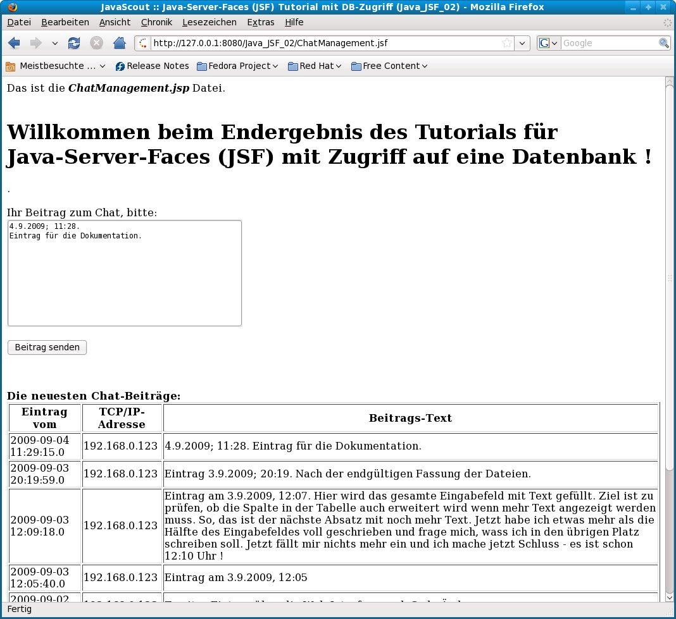Click the Stop loading icon

96,43
